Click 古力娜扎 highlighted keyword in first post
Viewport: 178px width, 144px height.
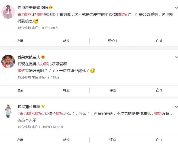point(25,14)
